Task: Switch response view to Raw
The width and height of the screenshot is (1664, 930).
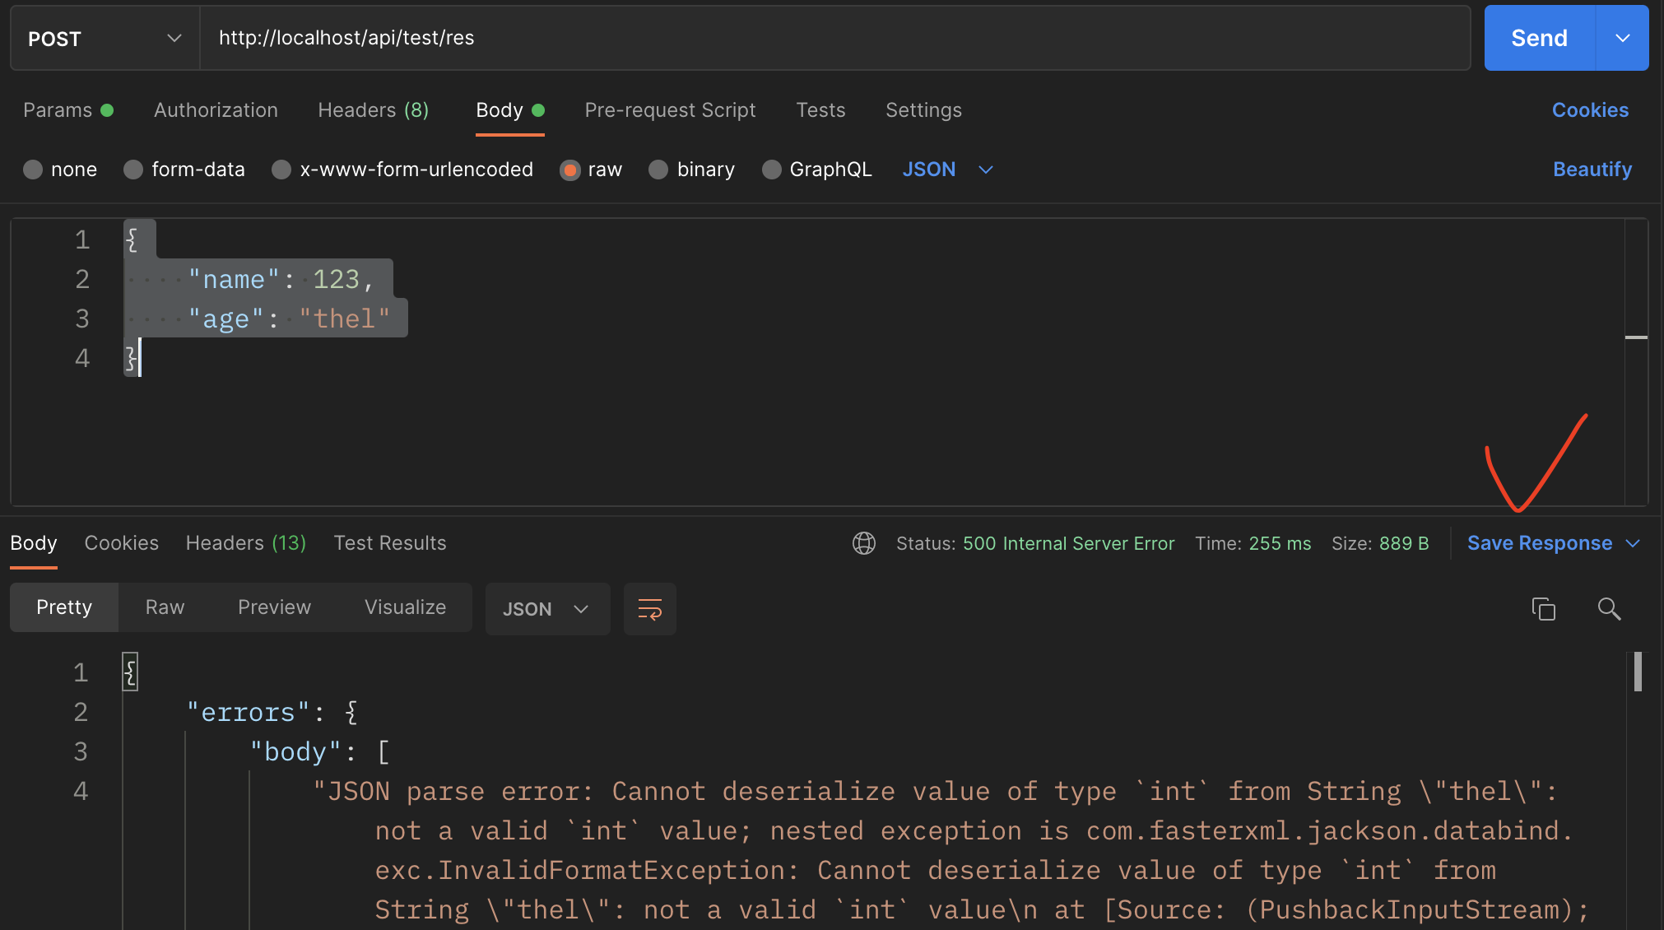Action: [165, 607]
